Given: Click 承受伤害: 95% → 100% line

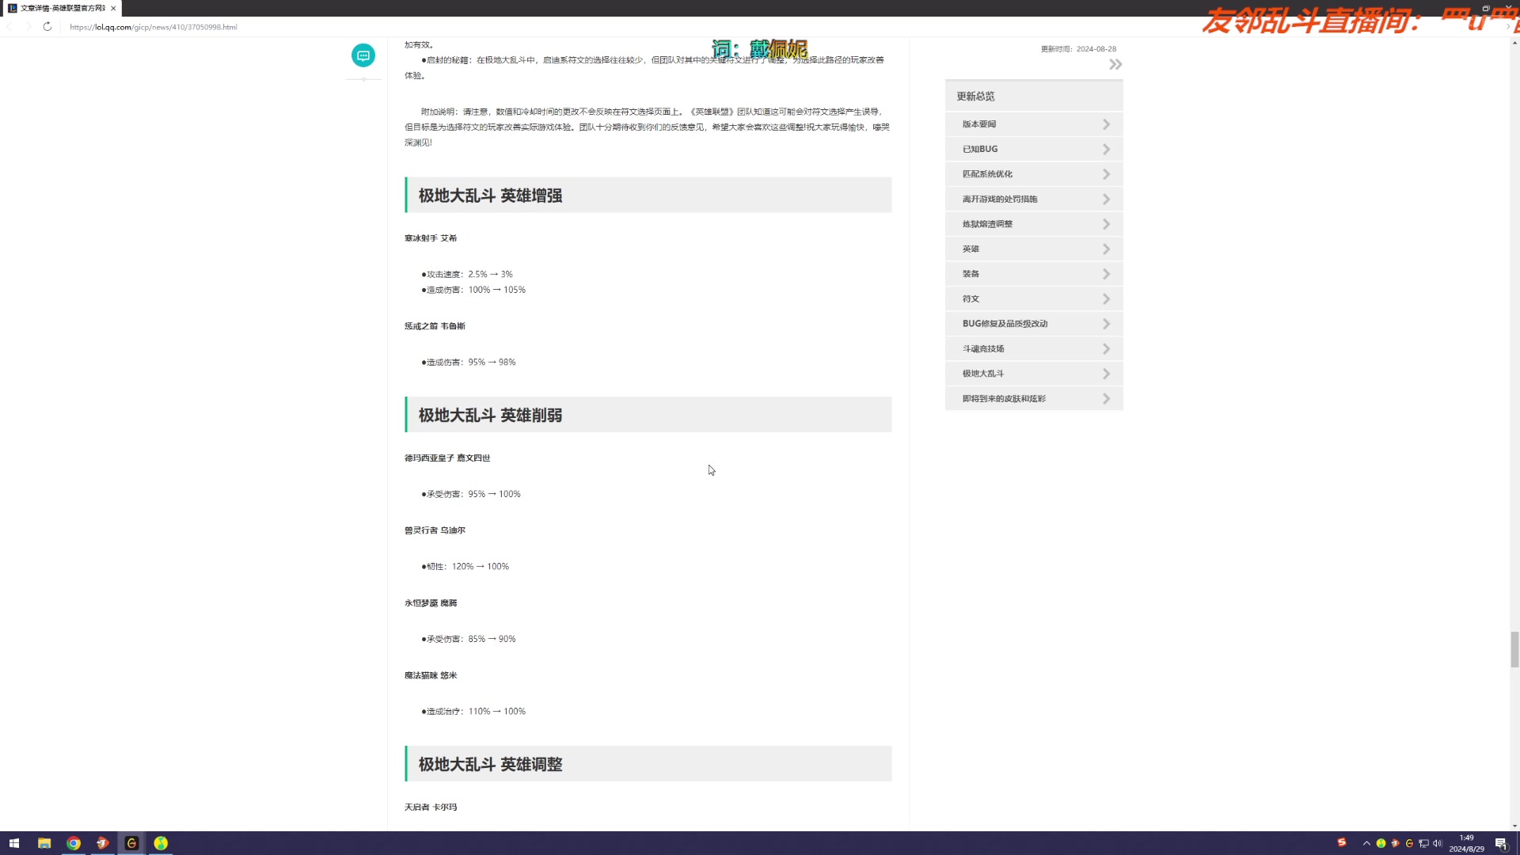Looking at the screenshot, I should [x=471, y=494].
